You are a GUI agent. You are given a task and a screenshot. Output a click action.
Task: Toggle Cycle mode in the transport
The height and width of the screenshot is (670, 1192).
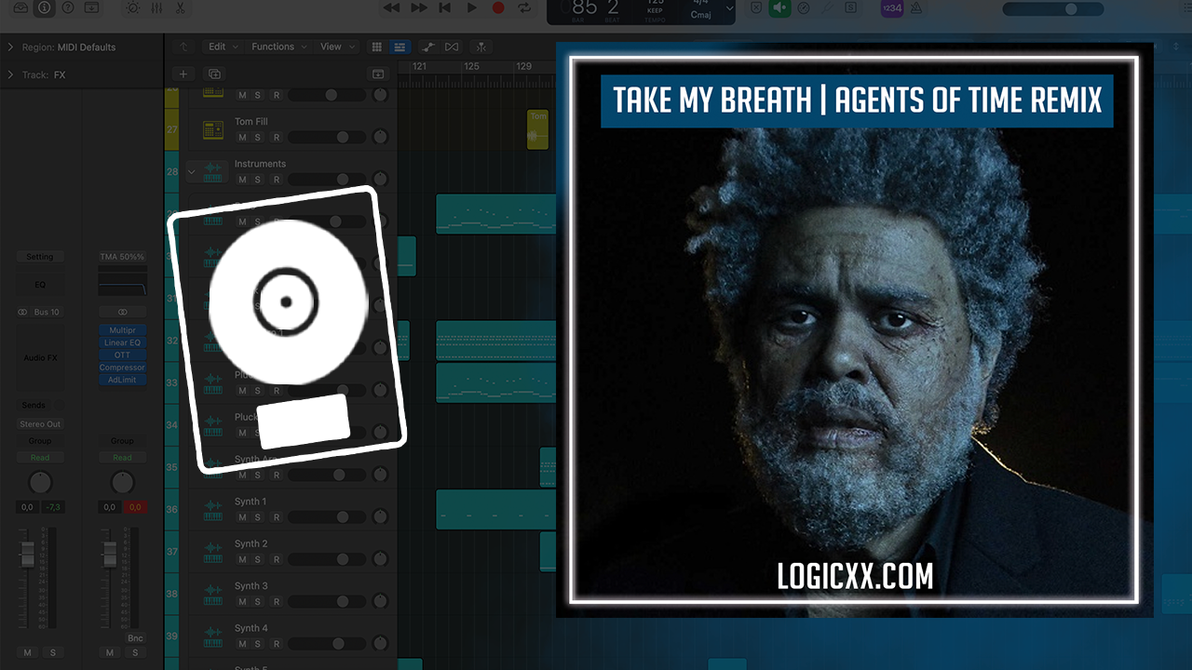point(525,7)
